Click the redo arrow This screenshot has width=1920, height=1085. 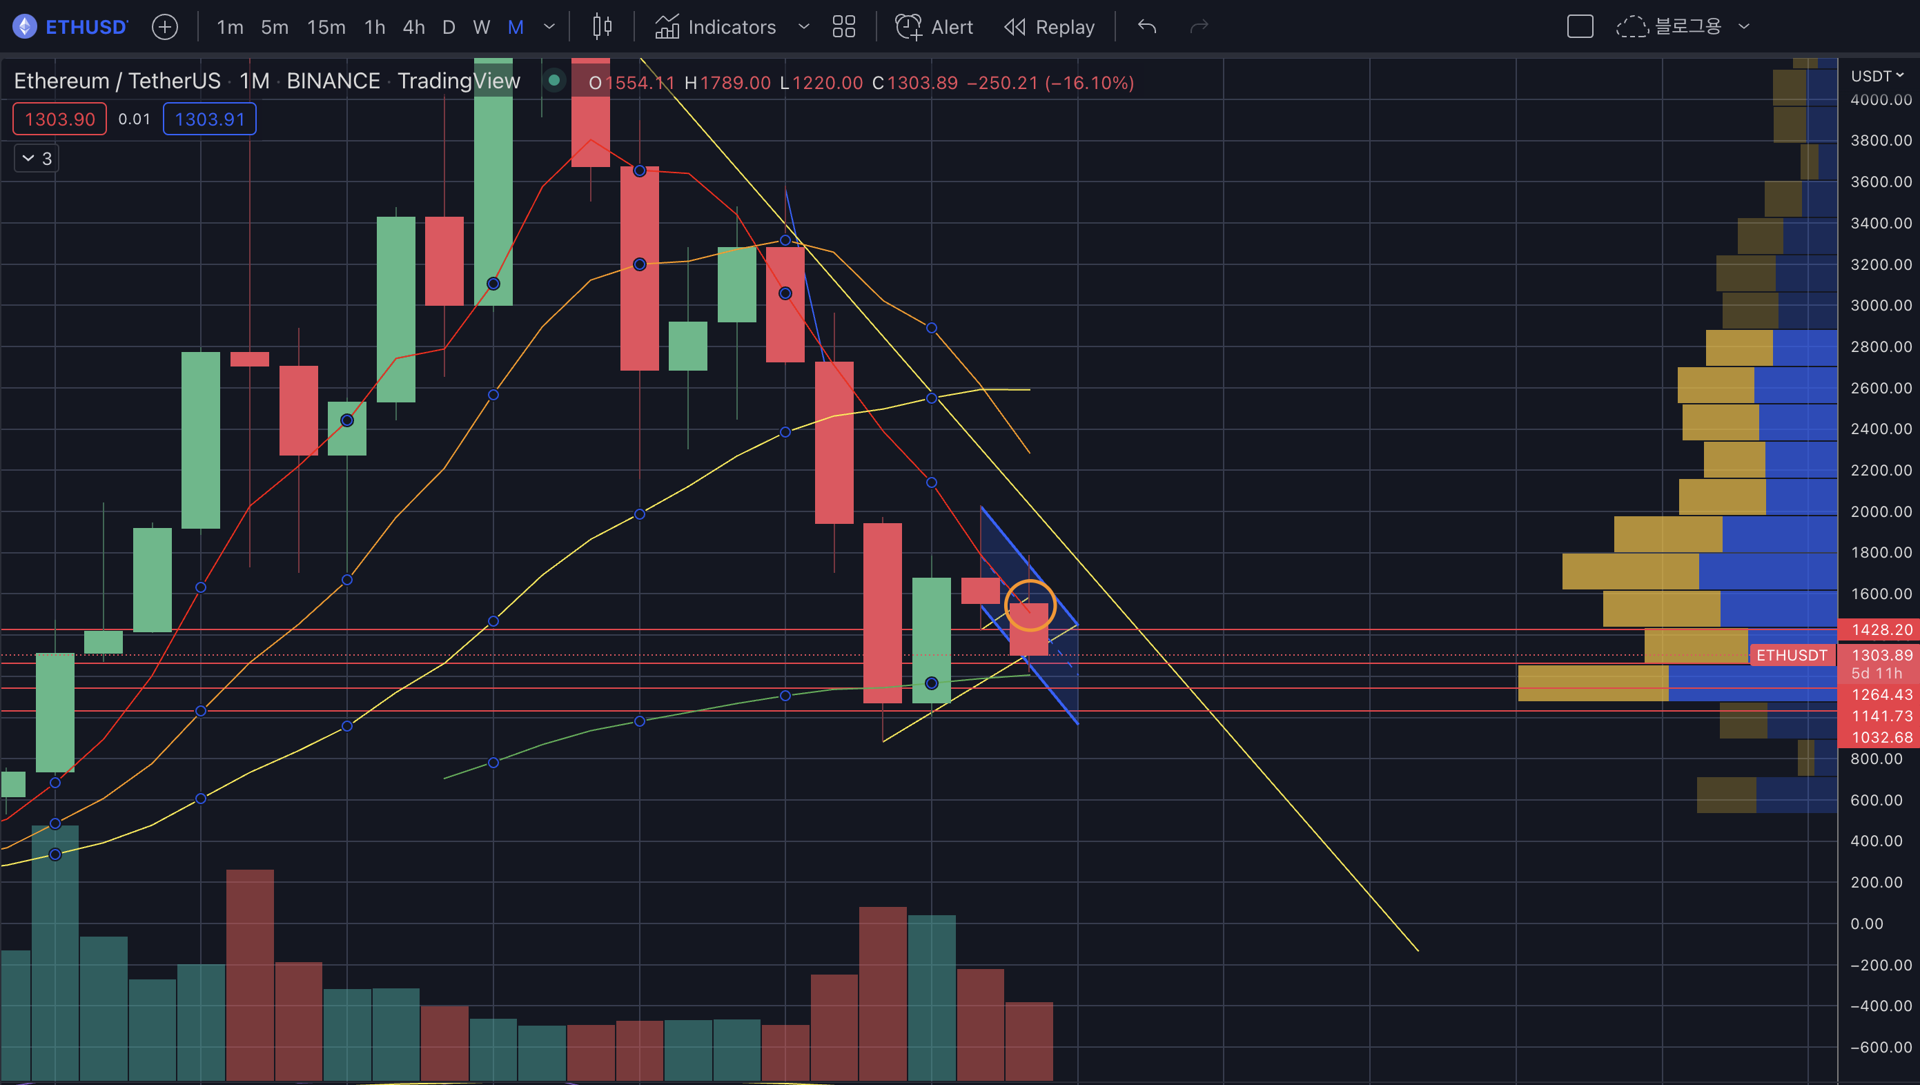tap(1199, 28)
